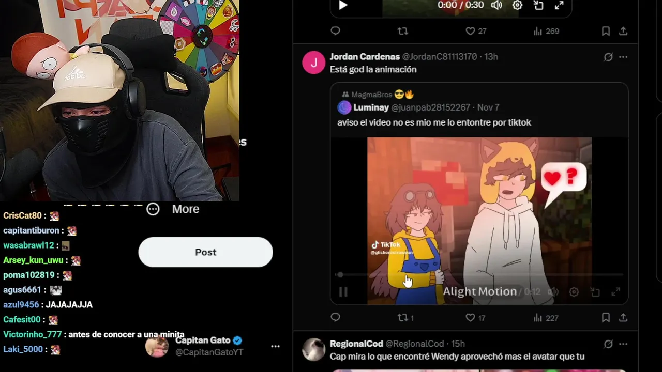Open top video settings gear
662x372 pixels.
pyautogui.click(x=517, y=5)
